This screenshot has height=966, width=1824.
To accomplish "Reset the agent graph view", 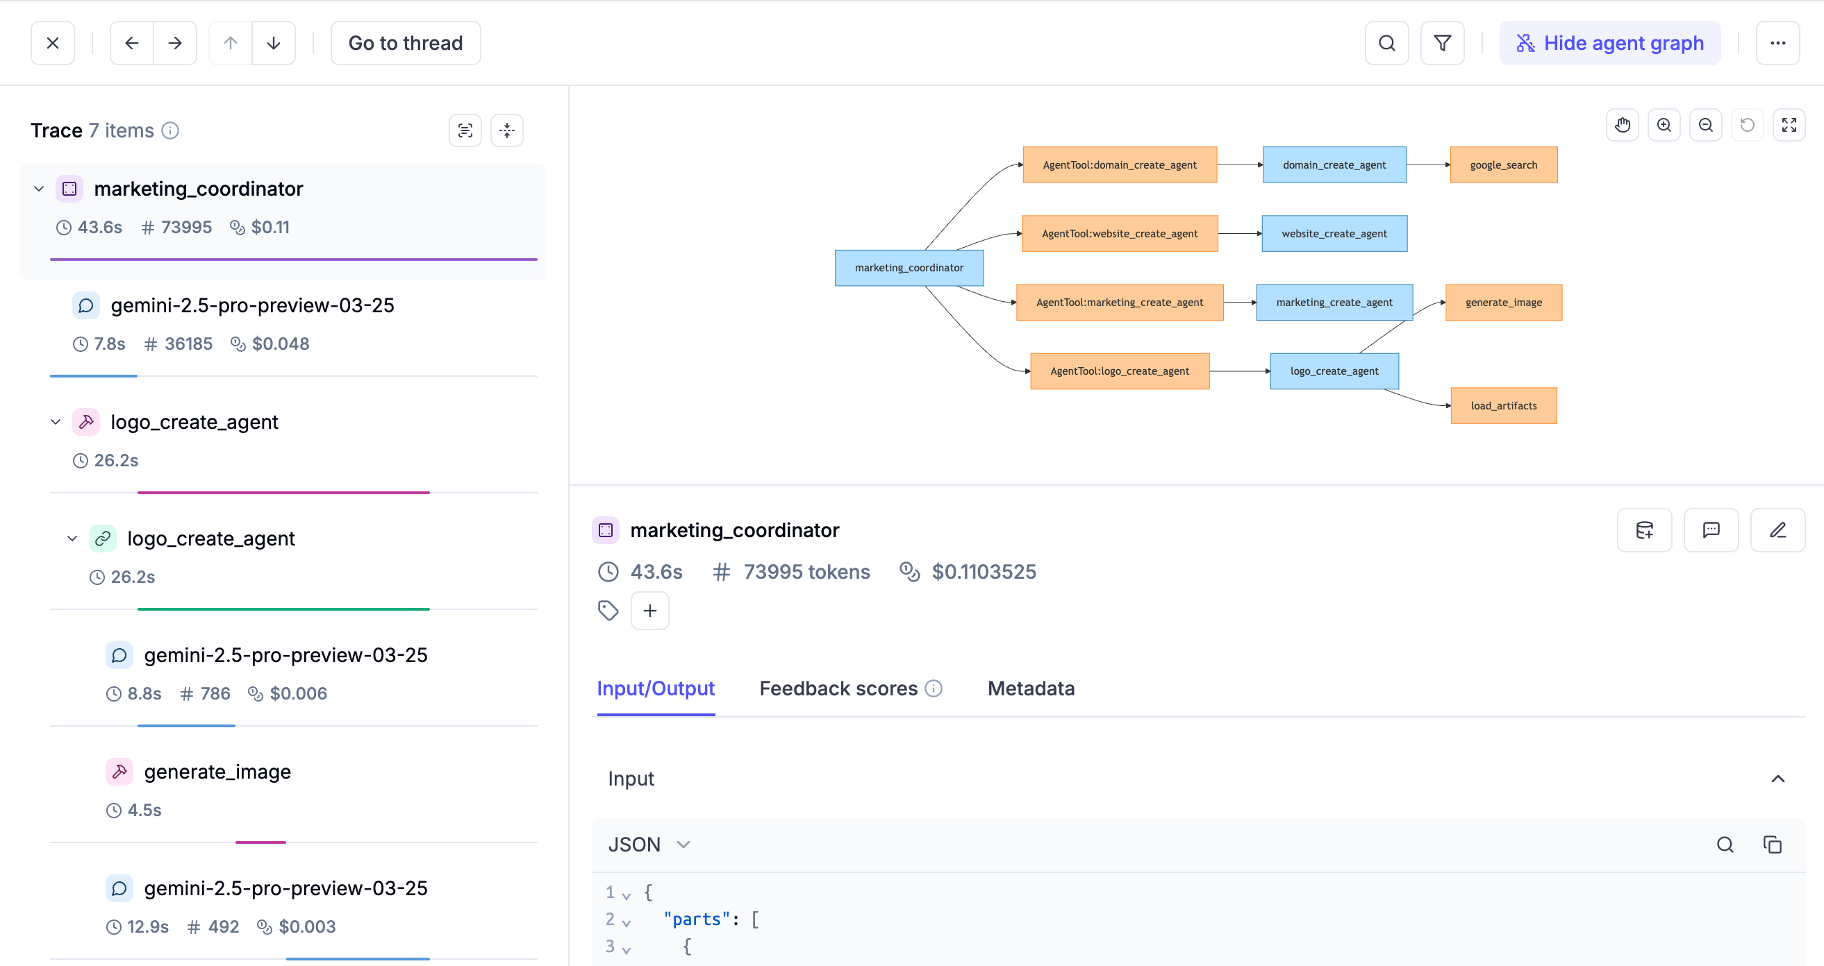I will point(1748,124).
